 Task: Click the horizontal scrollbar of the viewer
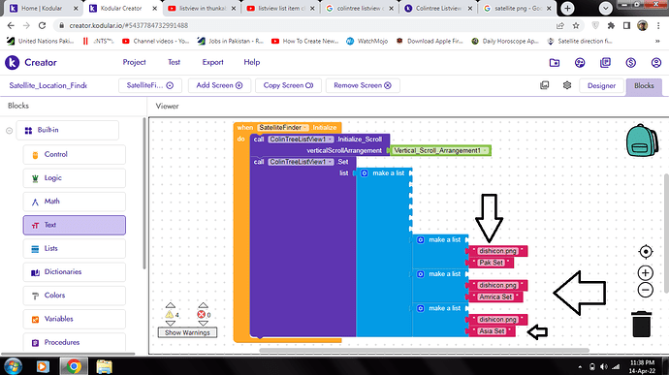point(424,350)
